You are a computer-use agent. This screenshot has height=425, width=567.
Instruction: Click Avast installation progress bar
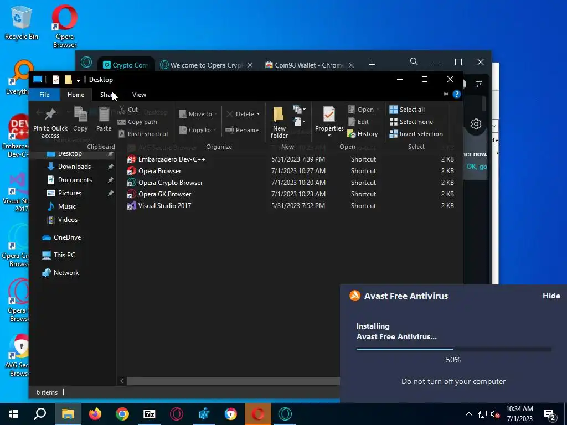point(454,349)
